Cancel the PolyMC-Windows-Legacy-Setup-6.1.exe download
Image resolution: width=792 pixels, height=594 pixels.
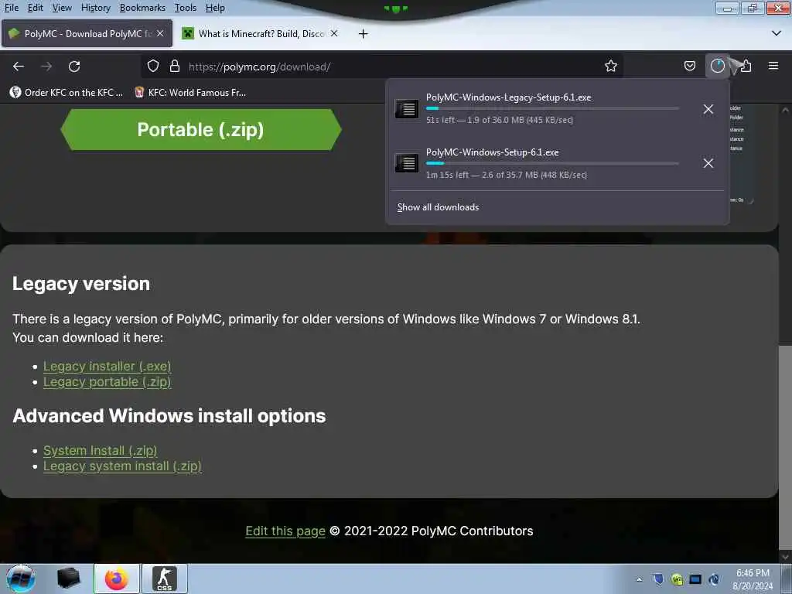(708, 109)
